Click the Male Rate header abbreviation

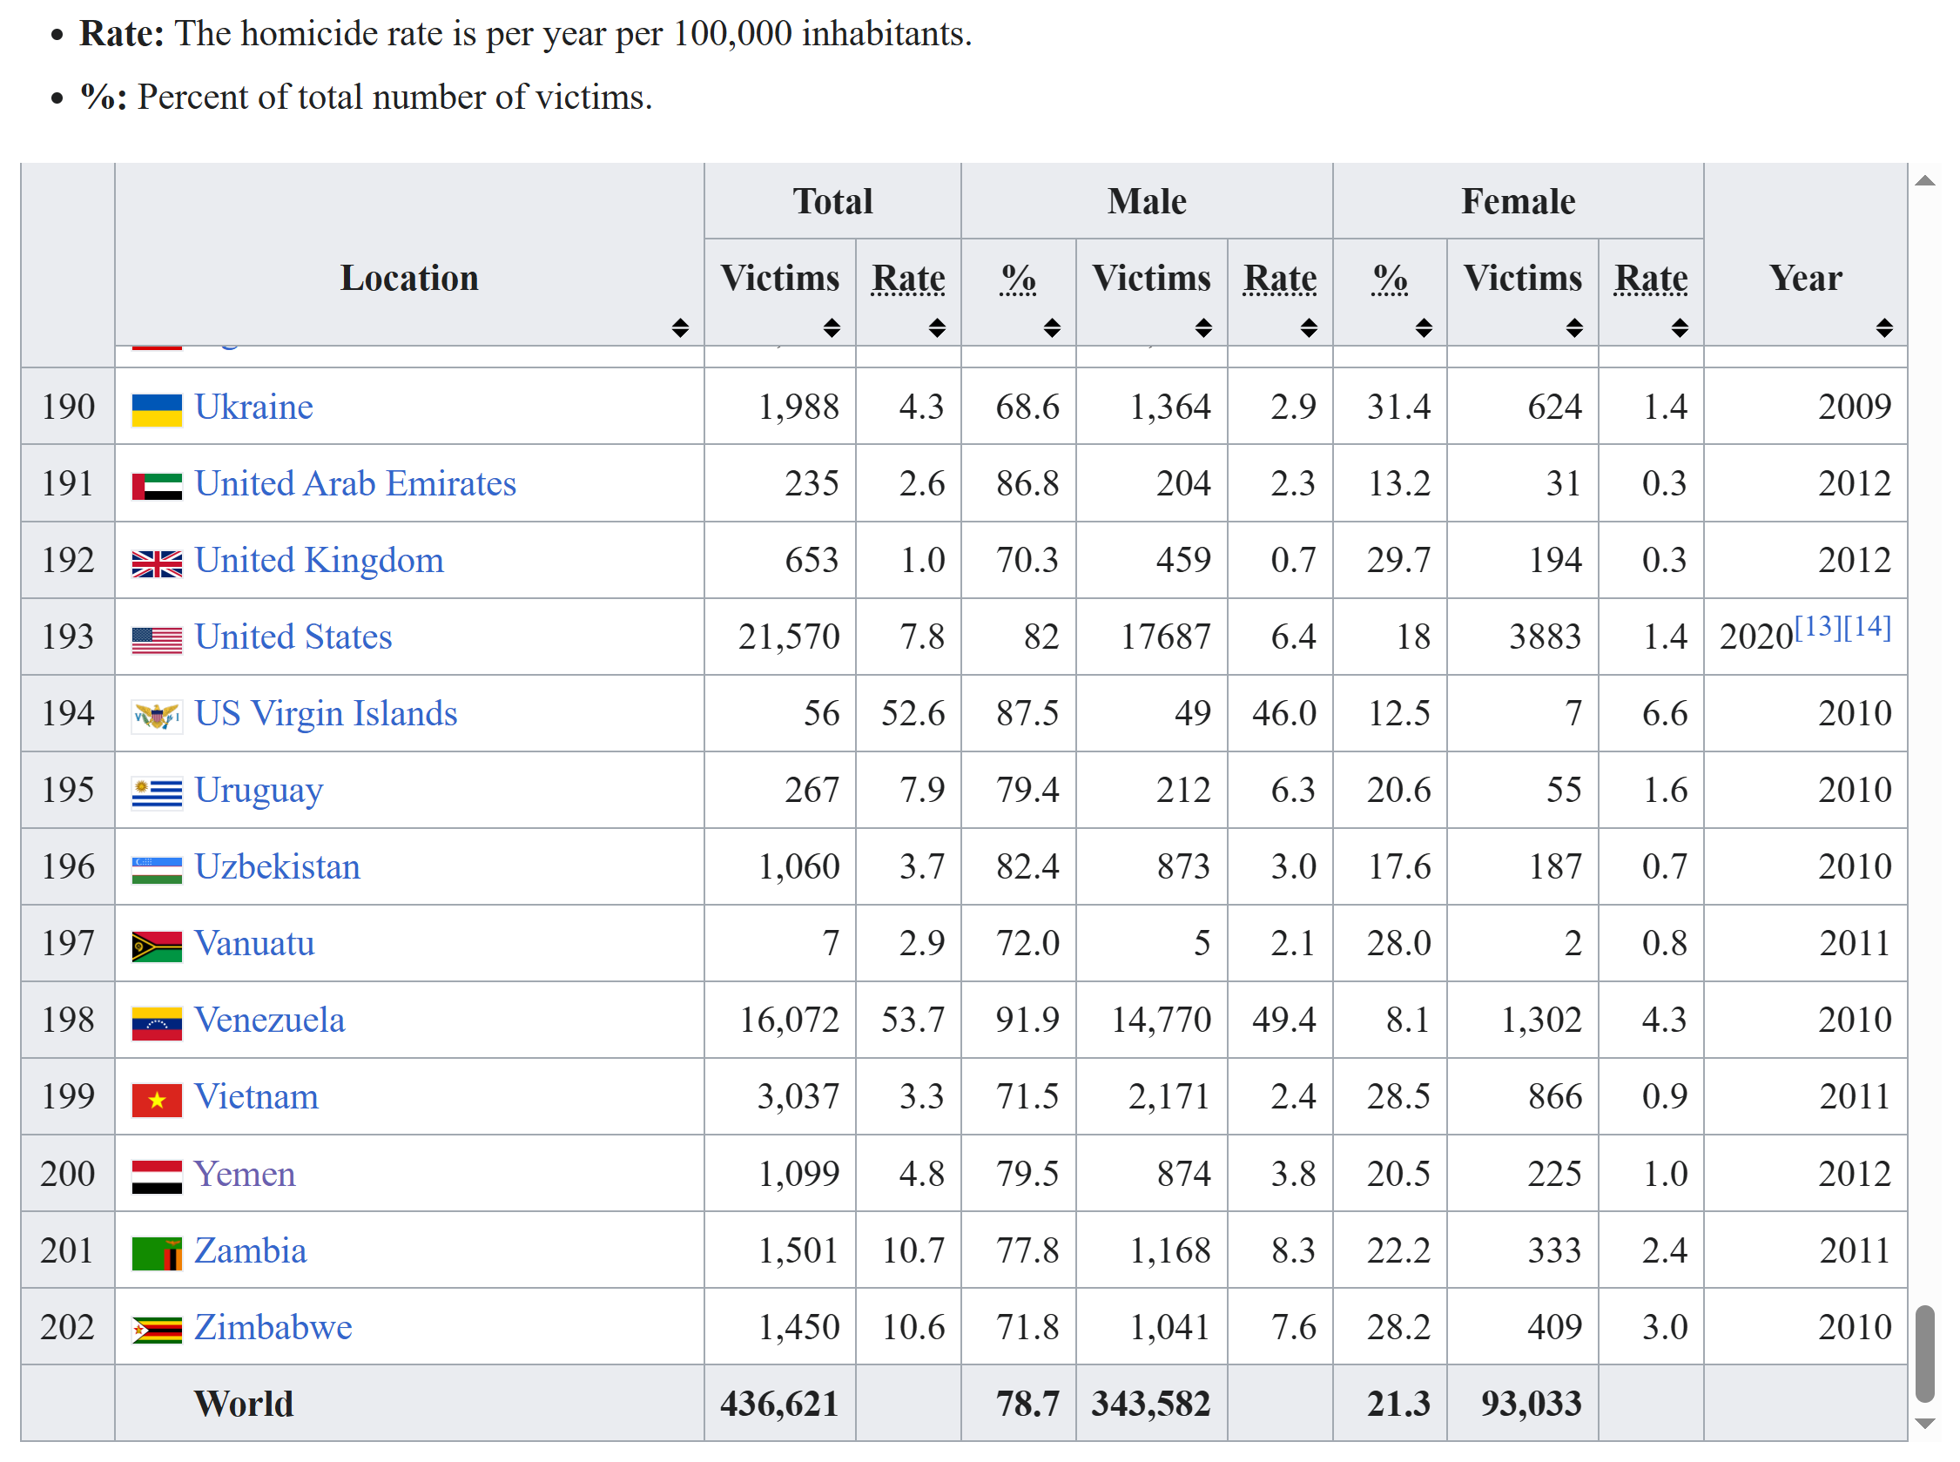[1280, 278]
